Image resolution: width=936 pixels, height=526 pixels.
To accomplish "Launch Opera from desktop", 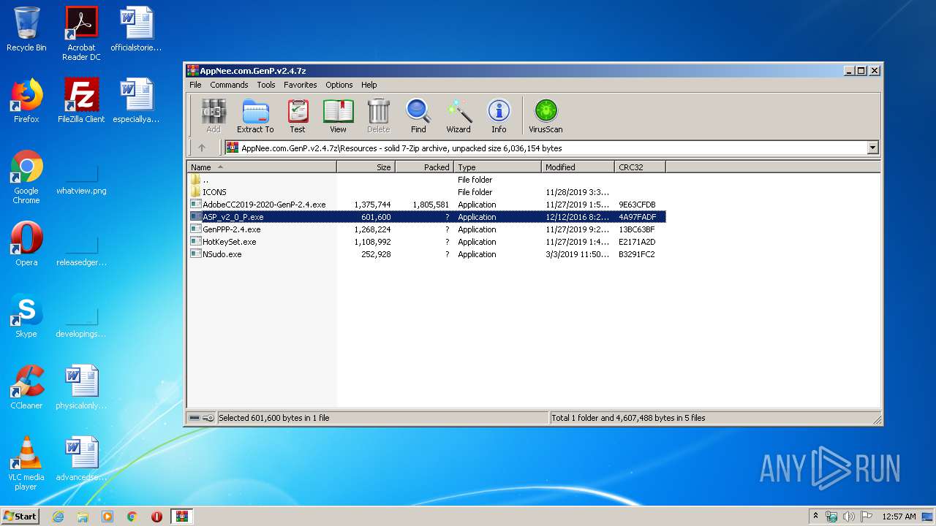I will pos(26,244).
